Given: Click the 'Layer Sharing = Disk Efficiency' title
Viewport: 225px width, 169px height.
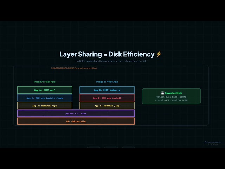Looking at the screenshot, I should (x=107, y=54).
